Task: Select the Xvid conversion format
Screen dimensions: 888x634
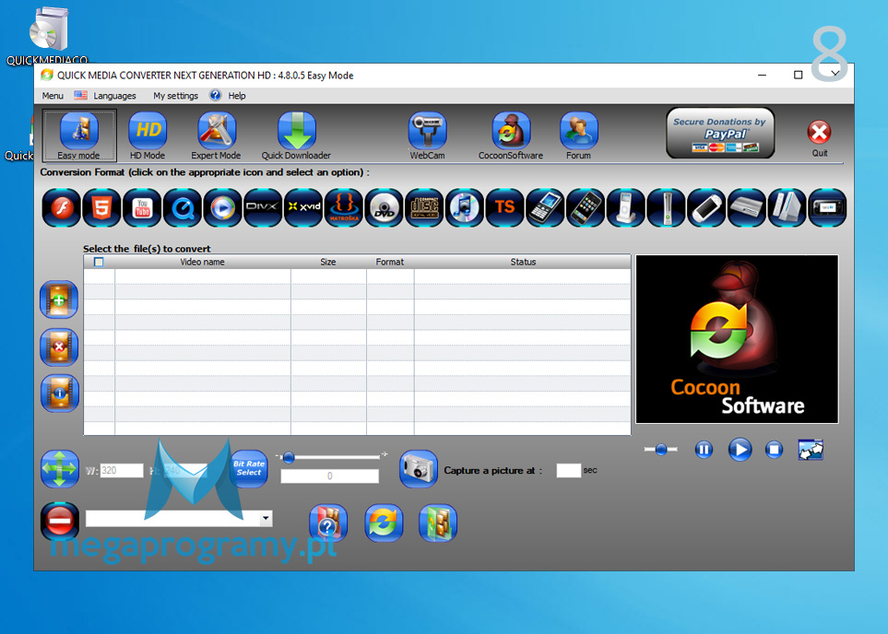Action: [303, 207]
